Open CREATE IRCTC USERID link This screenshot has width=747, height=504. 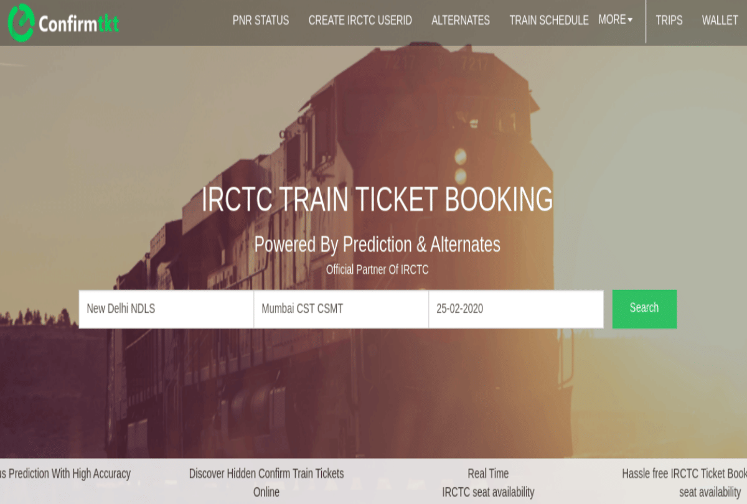(360, 20)
